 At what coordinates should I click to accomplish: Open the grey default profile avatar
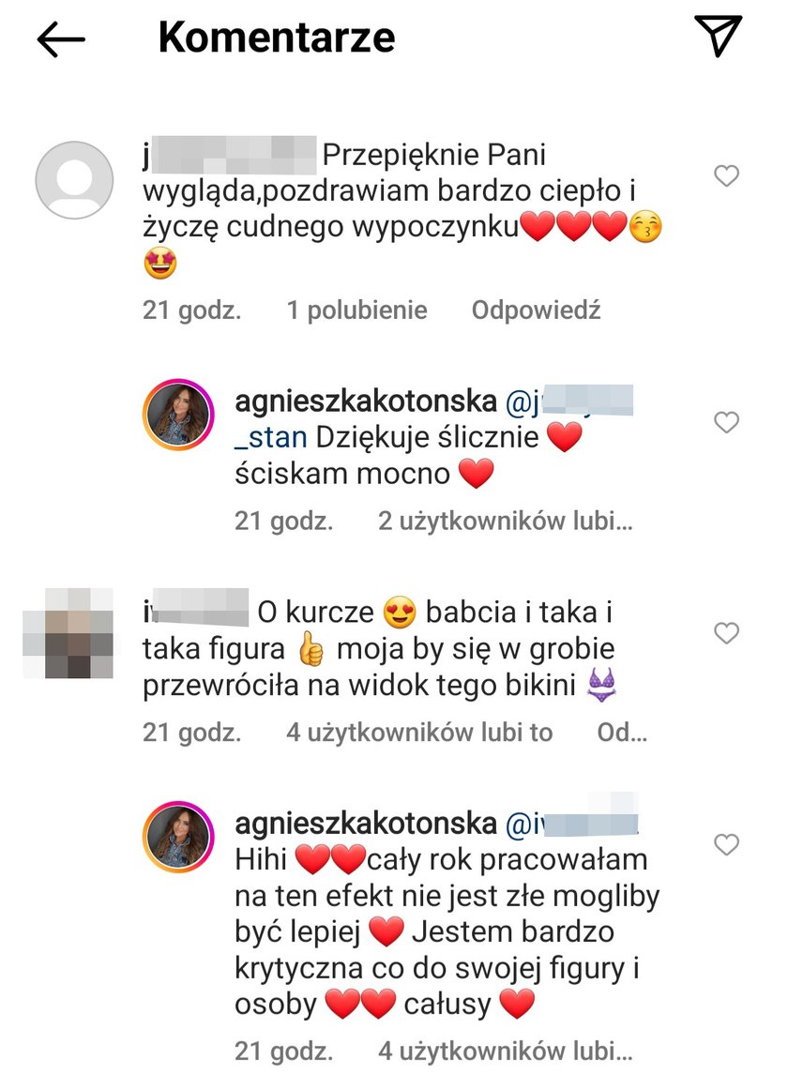tap(74, 180)
